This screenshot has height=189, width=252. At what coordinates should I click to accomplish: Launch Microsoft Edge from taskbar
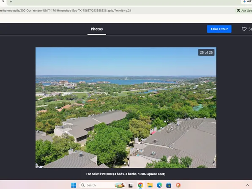coord(159,185)
